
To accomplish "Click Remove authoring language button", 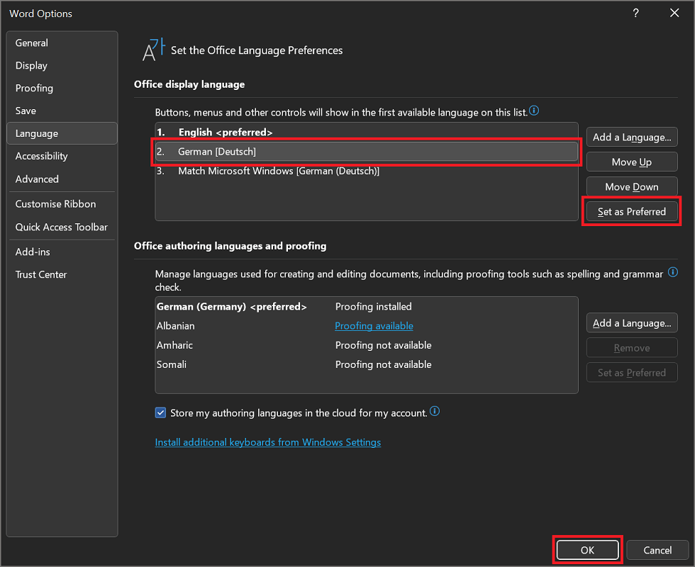I will point(632,348).
